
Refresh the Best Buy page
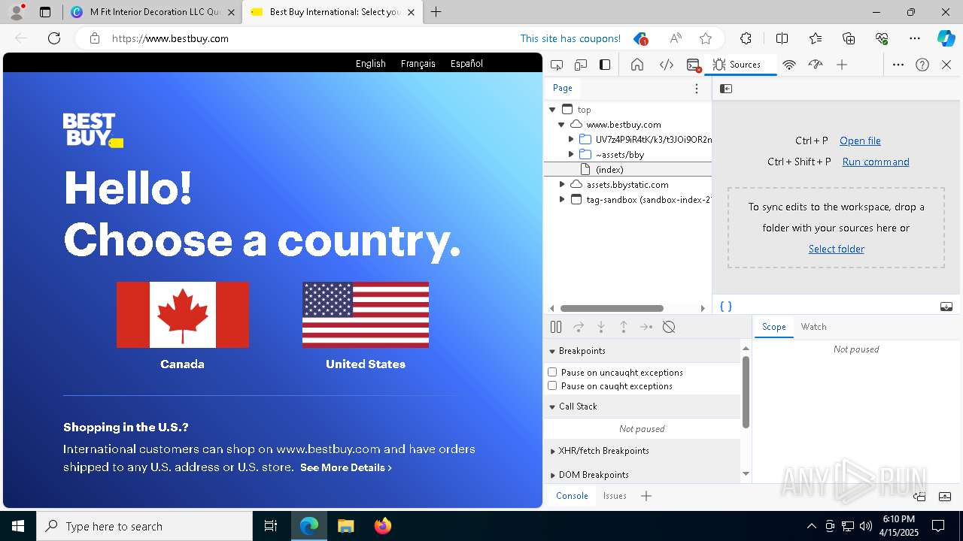[54, 38]
